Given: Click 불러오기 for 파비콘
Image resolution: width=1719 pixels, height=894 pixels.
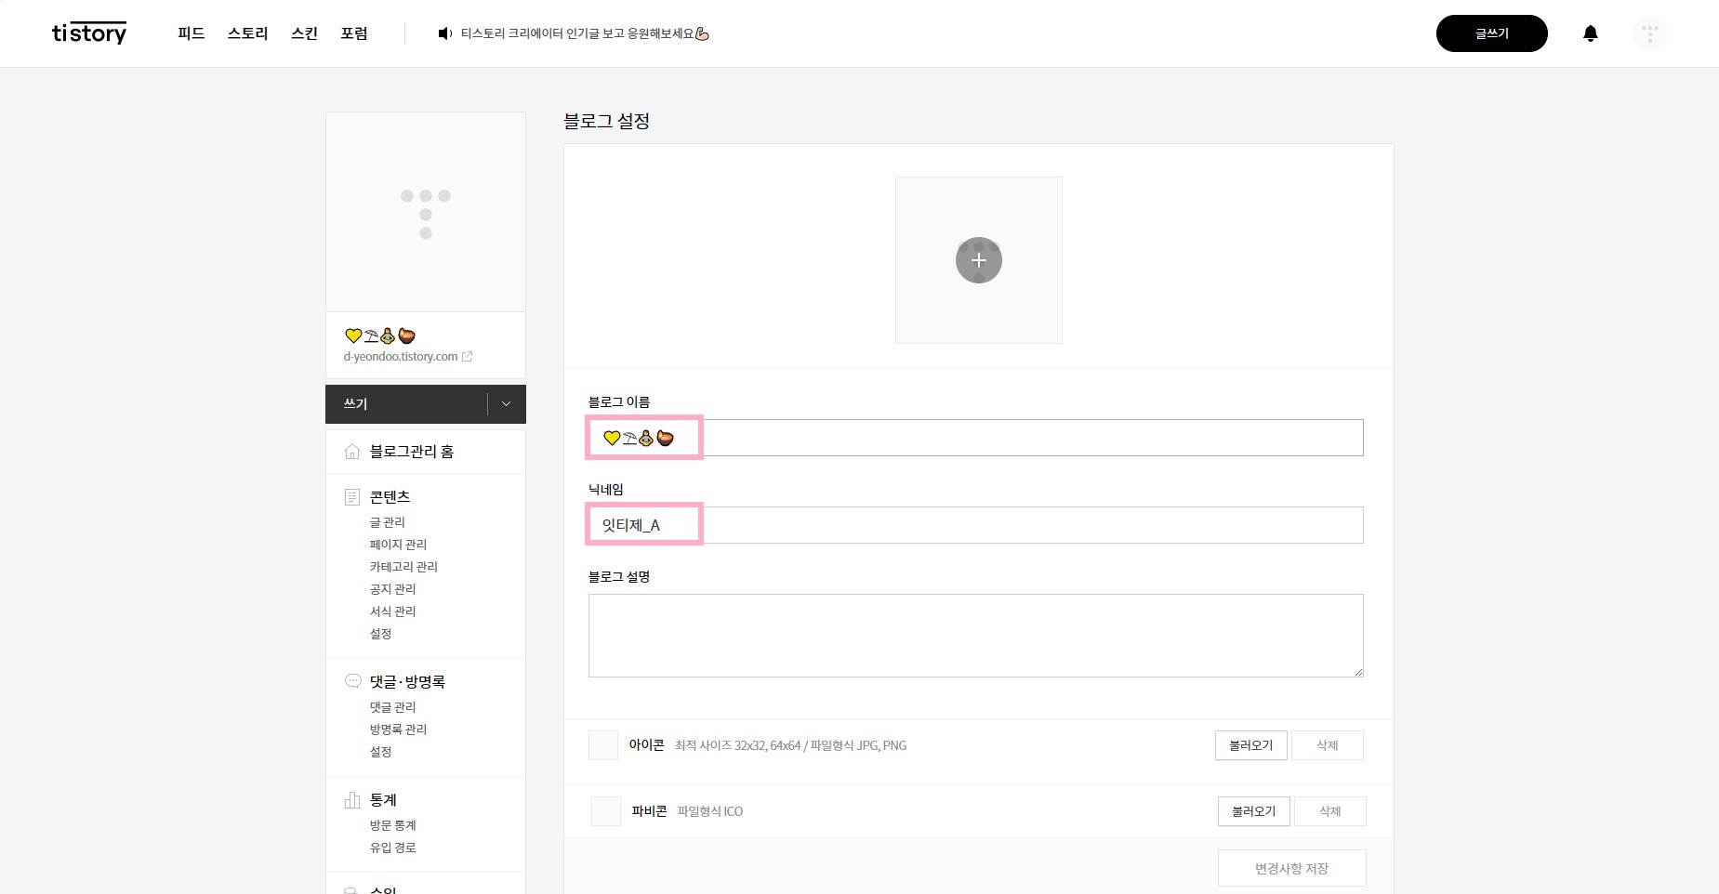Looking at the screenshot, I should click(x=1254, y=811).
